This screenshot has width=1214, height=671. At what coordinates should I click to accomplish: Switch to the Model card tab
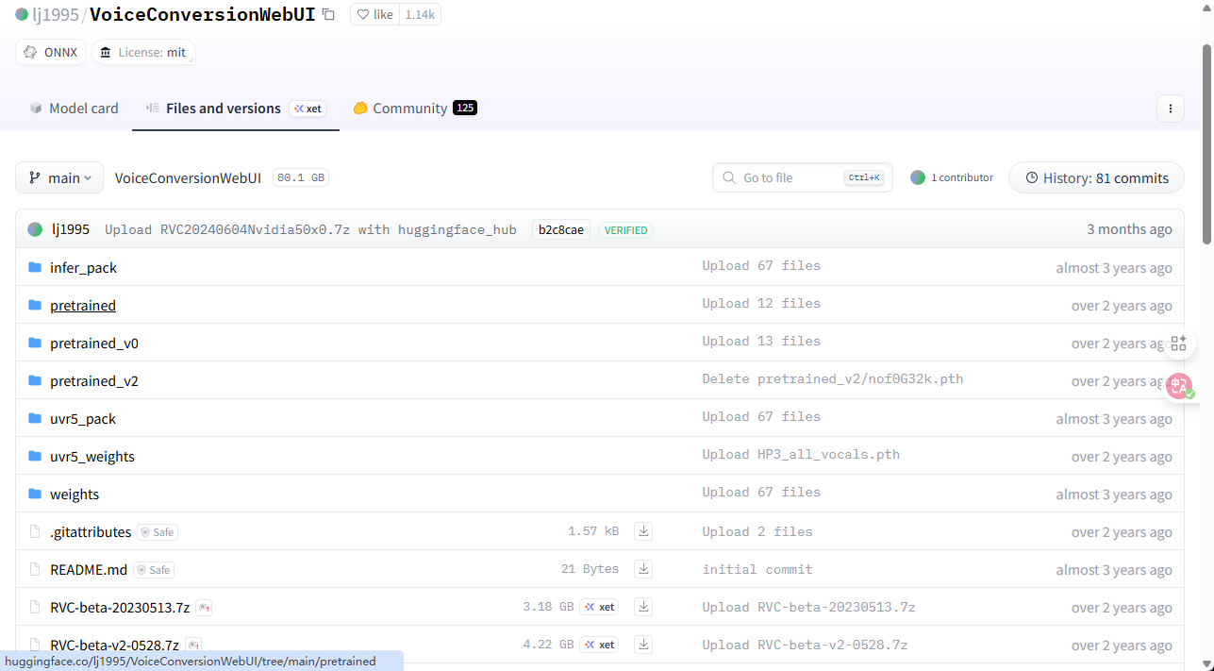[74, 109]
